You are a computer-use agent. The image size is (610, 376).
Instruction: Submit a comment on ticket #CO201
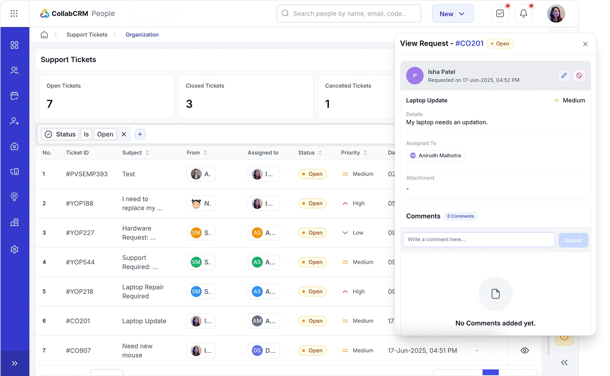[573, 240]
